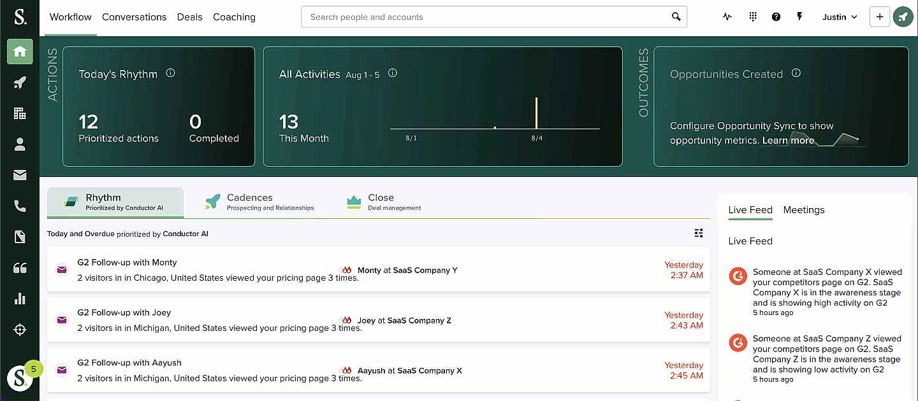
Task: Open the help question mark icon
Action: [x=776, y=17]
